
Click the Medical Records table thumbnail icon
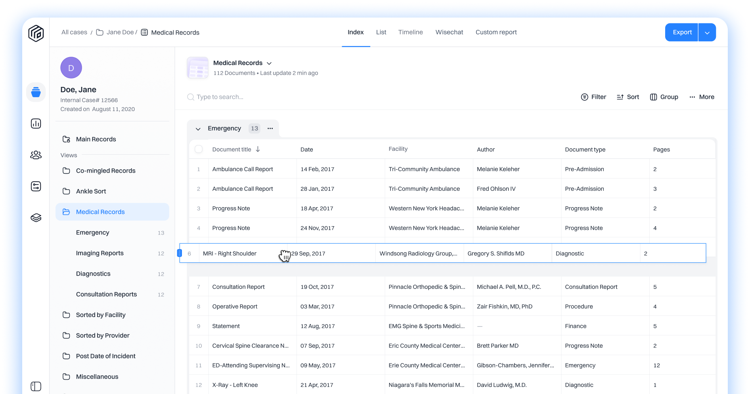(197, 68)
